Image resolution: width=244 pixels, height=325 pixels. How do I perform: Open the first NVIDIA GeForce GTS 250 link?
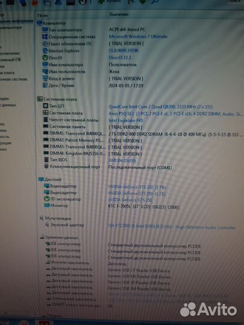pyautogui.click(x=137, y=187)
